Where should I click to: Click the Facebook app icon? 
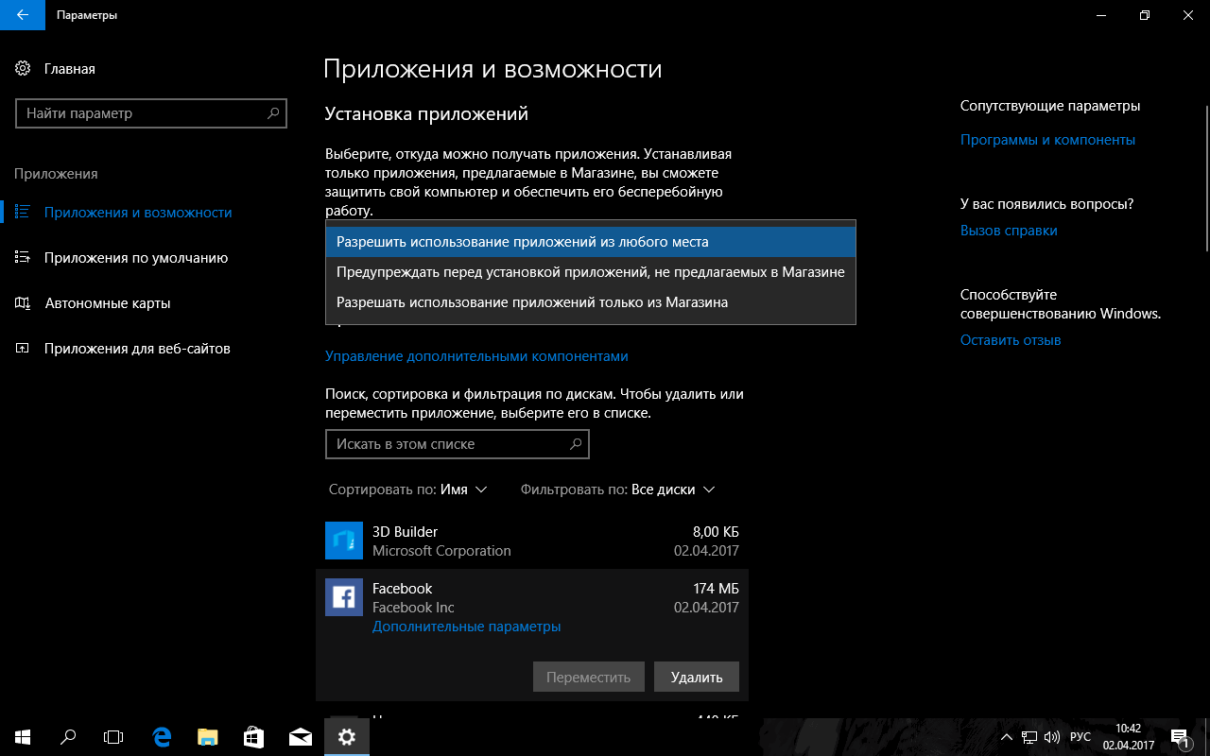tap(344, 597)
